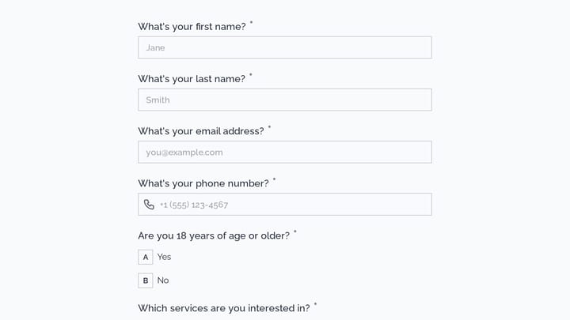The width and height of the screenshot is (570, 320).
Task: Click the phone number input field
Action: click(x=285, y=205)
